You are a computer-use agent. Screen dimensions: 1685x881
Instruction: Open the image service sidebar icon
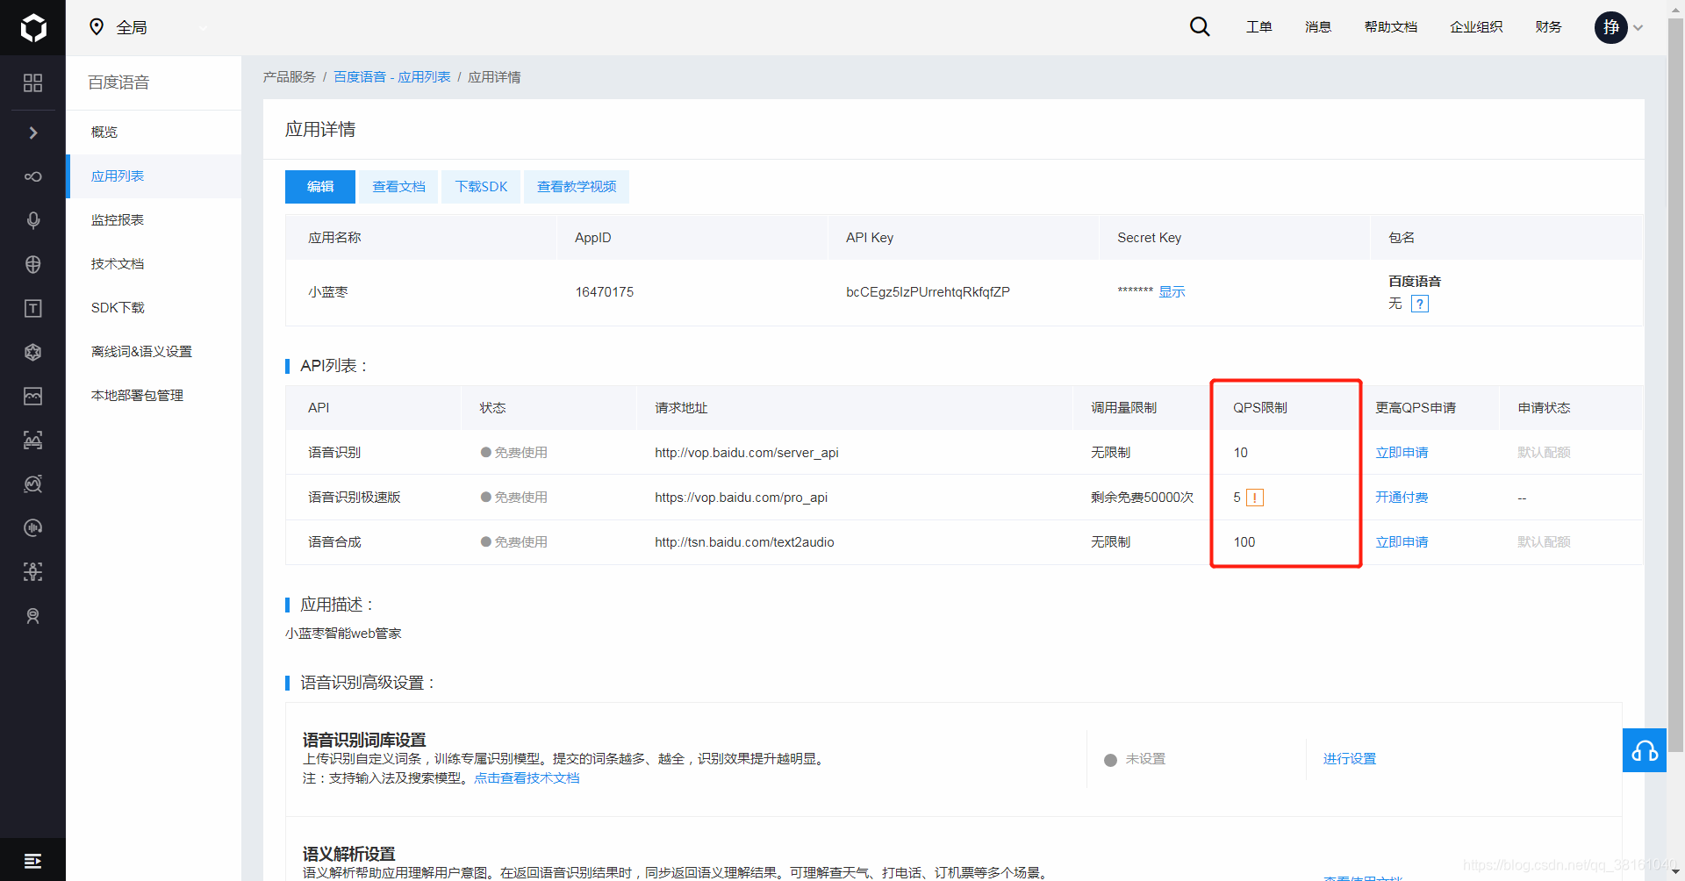click(32, 396)
